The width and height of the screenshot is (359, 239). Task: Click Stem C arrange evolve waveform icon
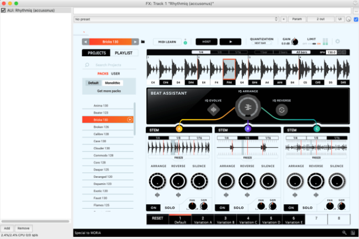pyautogui.click(x=295, y=195)
